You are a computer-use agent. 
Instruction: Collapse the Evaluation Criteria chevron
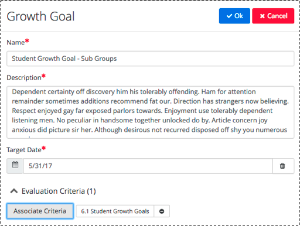(14, 191)
